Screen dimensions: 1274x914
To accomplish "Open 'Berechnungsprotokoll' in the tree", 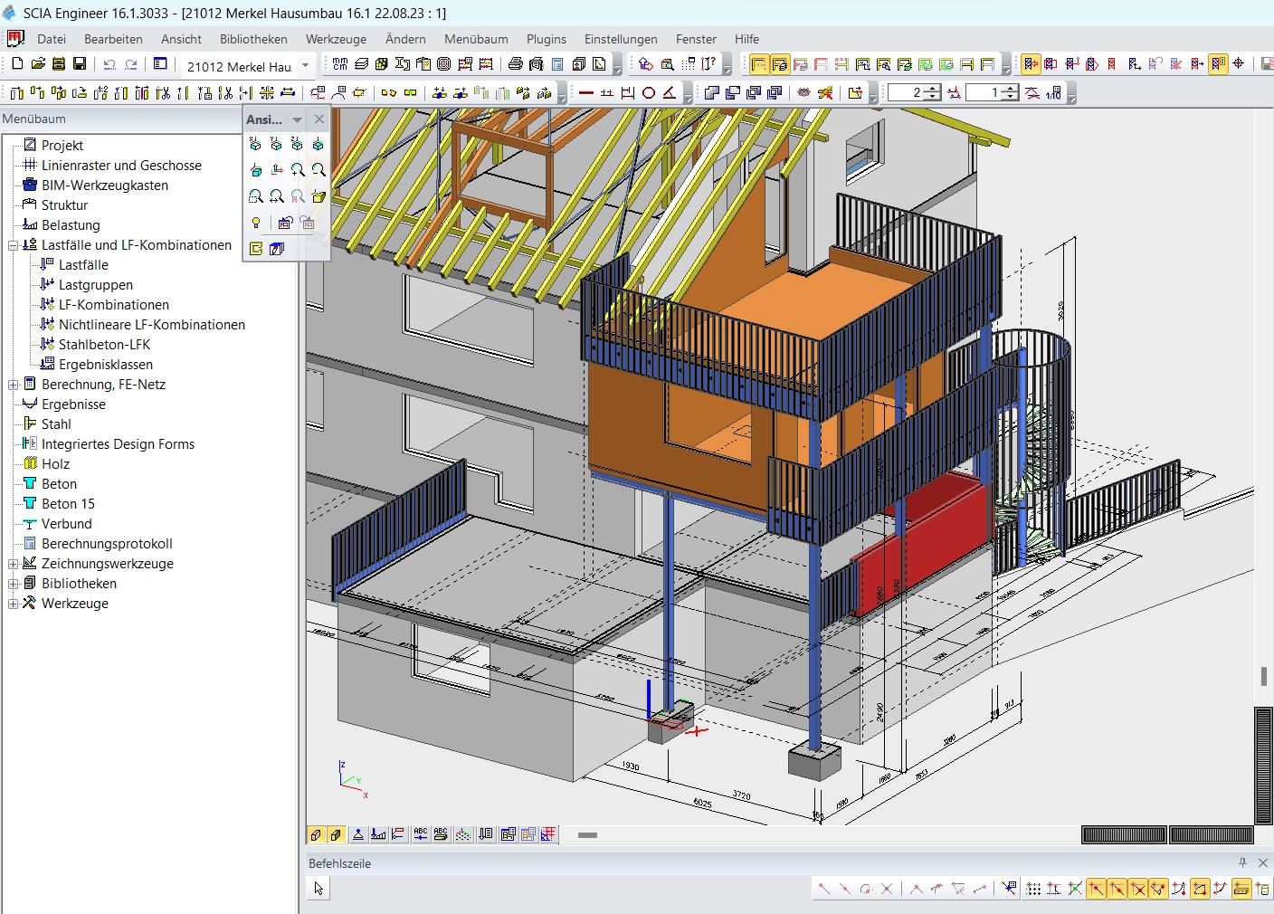I will [x=107, y=544].
